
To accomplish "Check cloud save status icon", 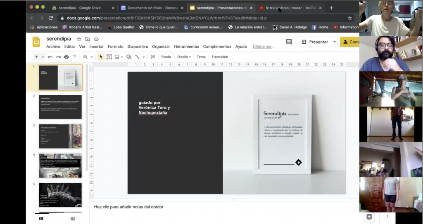I will [x=96, y=39].
